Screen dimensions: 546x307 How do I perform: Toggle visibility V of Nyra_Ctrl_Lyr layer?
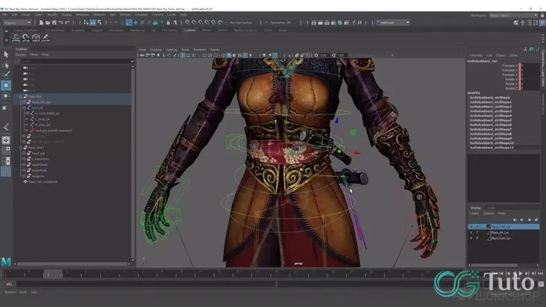471,227
